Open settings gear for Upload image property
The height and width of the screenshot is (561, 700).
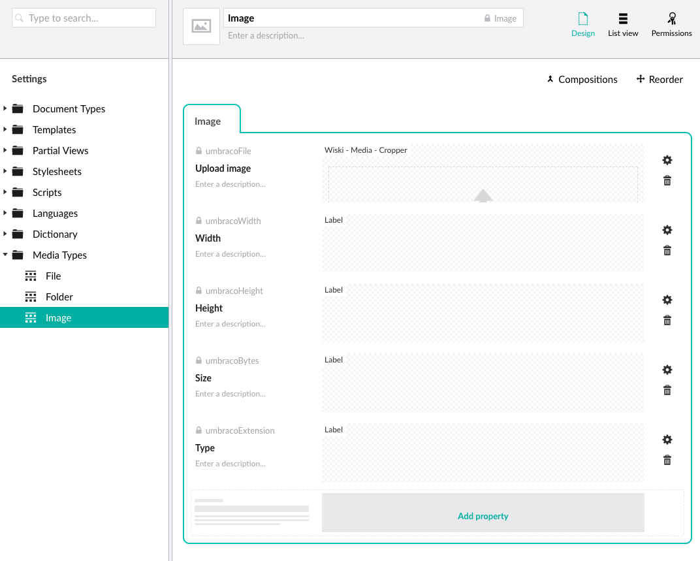point(667,160)
